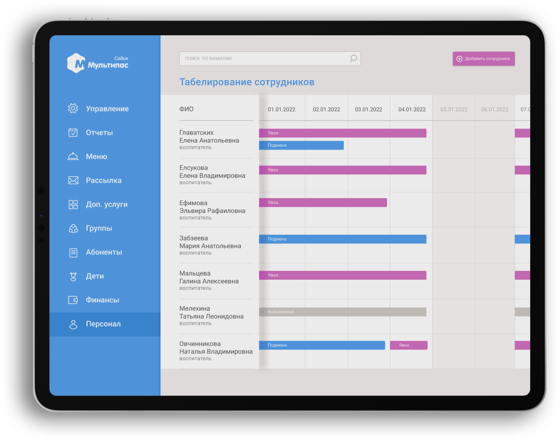Click the wallet icon beside Финансы
The image size is (560, 440).
coord(73,300)
